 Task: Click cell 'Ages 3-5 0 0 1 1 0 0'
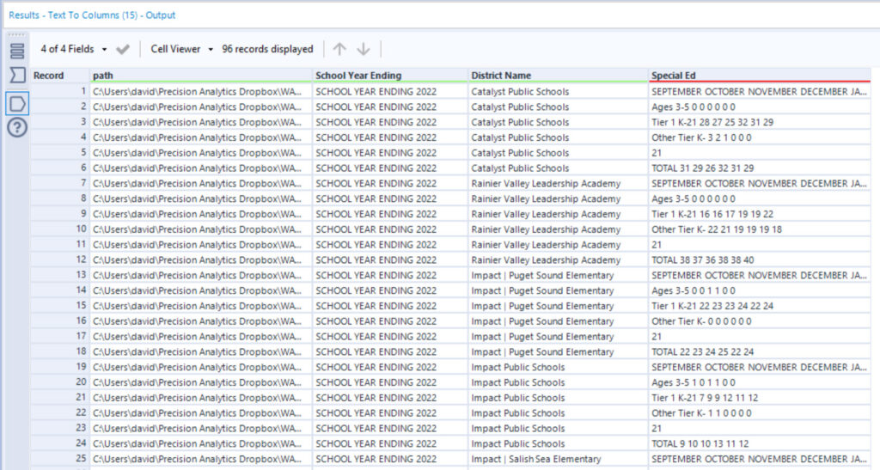pyautogui.click(x=760, y=290)
